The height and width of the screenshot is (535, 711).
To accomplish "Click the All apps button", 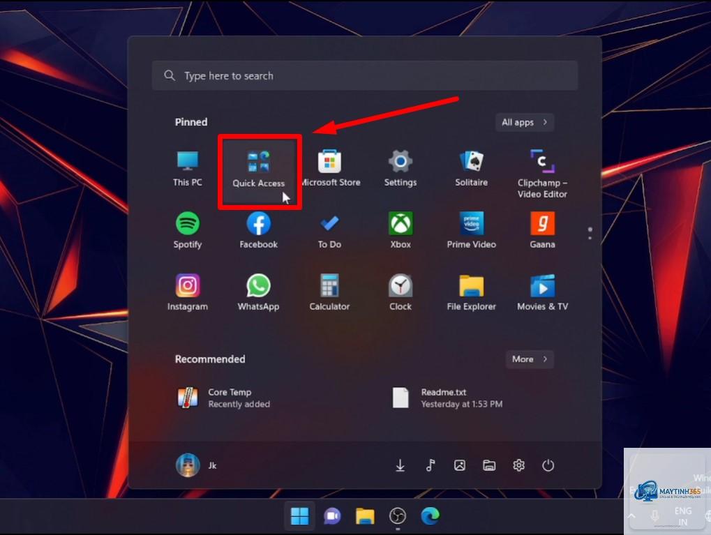I will (x=525, y=123).
